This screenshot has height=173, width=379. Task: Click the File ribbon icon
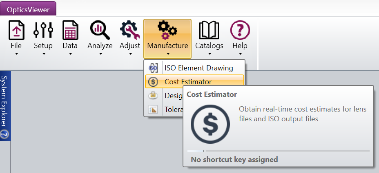(16, 31)
